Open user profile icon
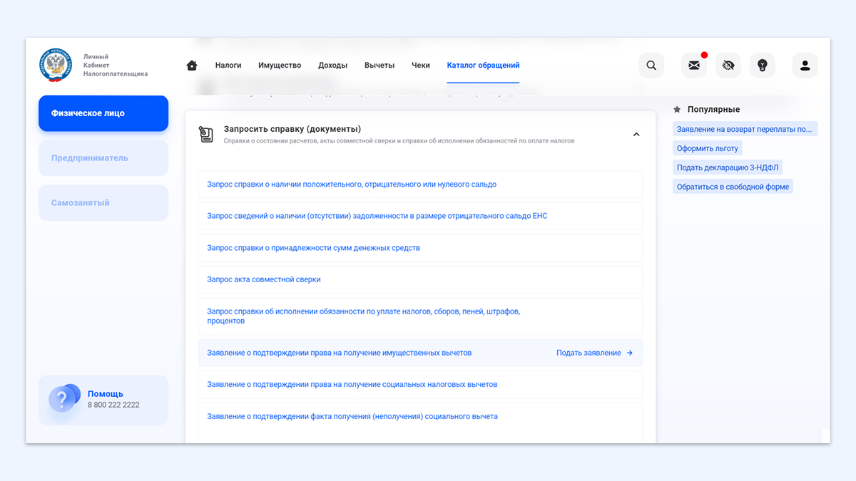This screenshot has height=481, width=856. 805,66
